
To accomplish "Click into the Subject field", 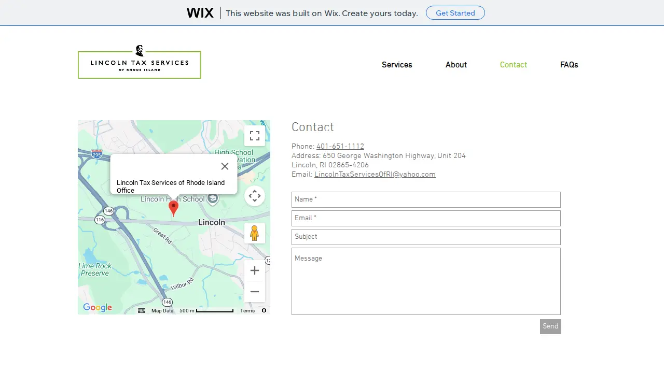I will tap(426, 237).
